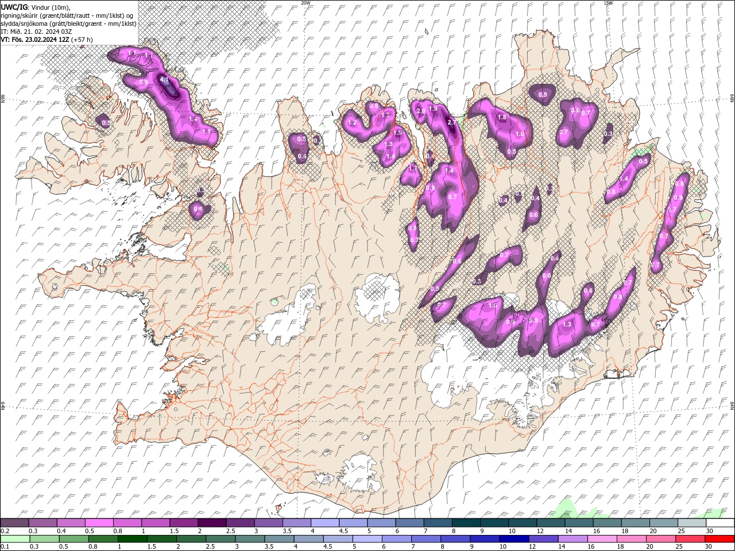Click the 1.2 snowfall value on map
Screen dimensions: 735x551
353,123
